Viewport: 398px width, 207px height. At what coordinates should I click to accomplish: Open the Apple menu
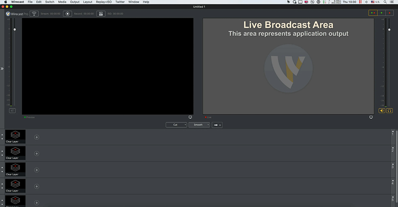(5, 2)
